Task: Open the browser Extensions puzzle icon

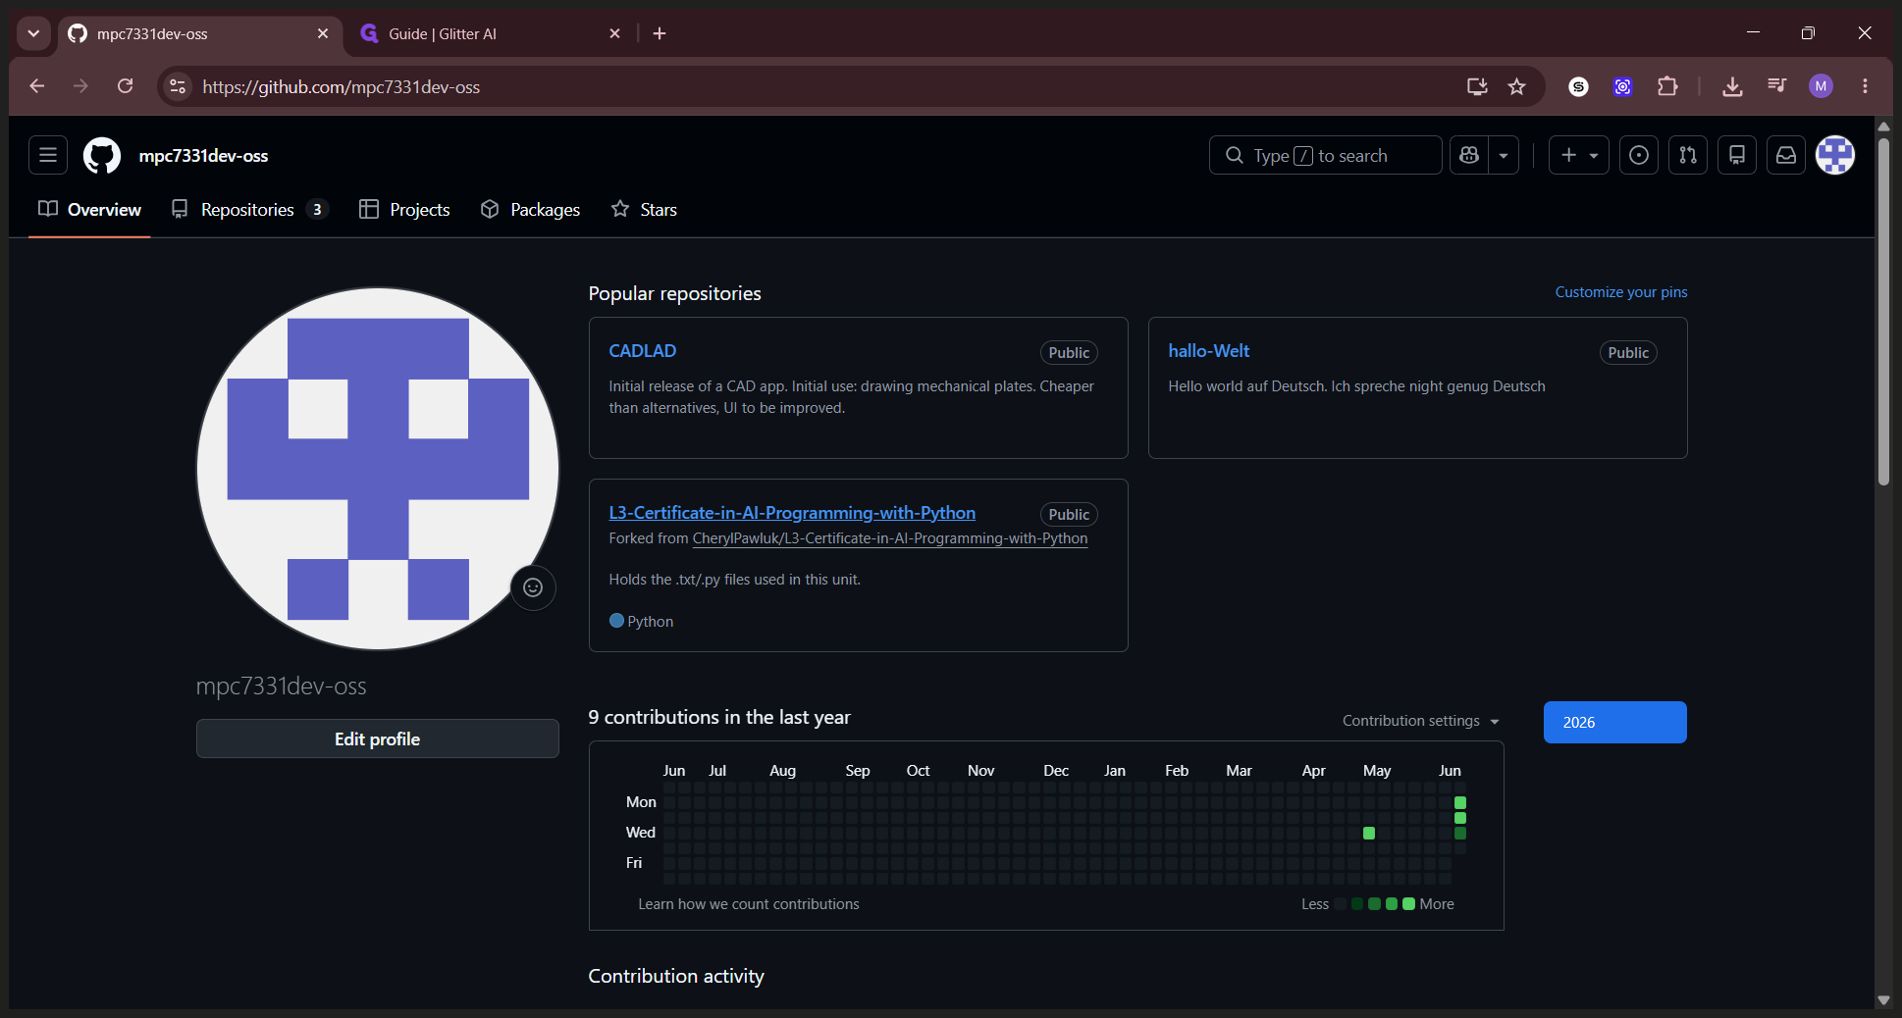Action: click(x=1667, y=86)
